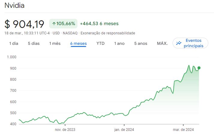
Task: Switch to 5 dias range tab
Action: coord(34,43)
